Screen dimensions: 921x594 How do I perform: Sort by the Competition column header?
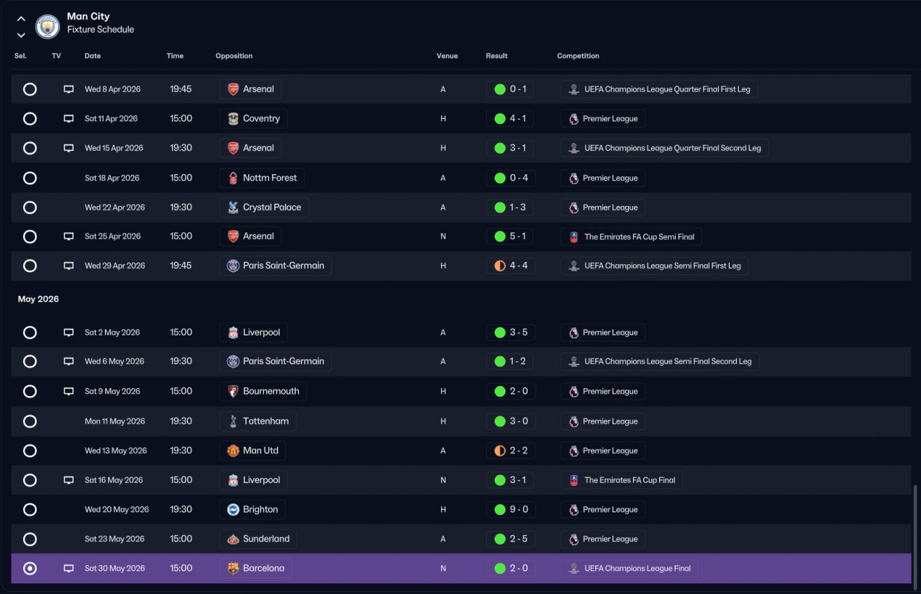(578, 56)
